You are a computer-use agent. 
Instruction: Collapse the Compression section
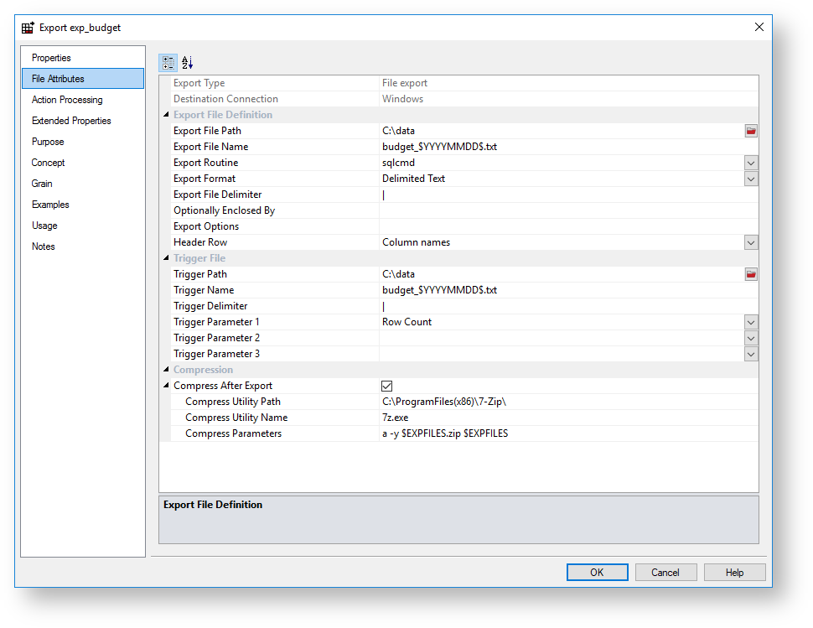click(166, 369)
